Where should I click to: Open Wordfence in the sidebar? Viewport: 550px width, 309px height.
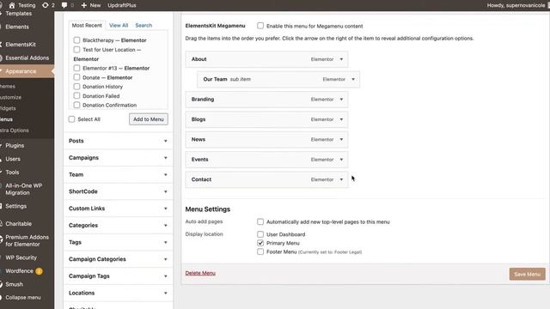click(x=19, y=271)
